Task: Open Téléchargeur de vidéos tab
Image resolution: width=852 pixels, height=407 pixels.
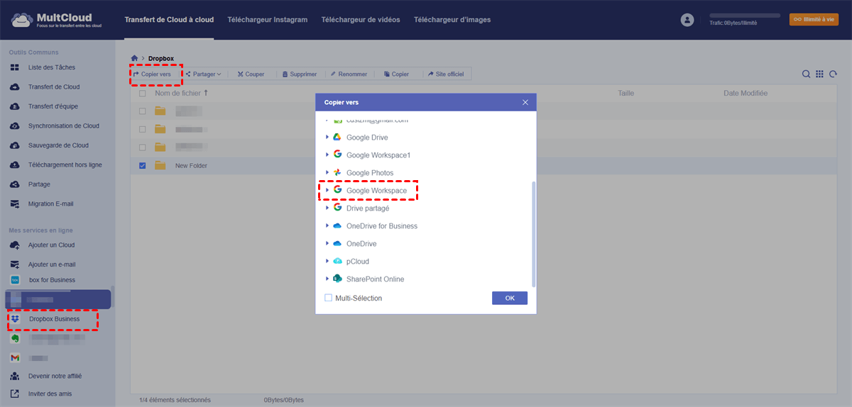Action: point(361,20)
